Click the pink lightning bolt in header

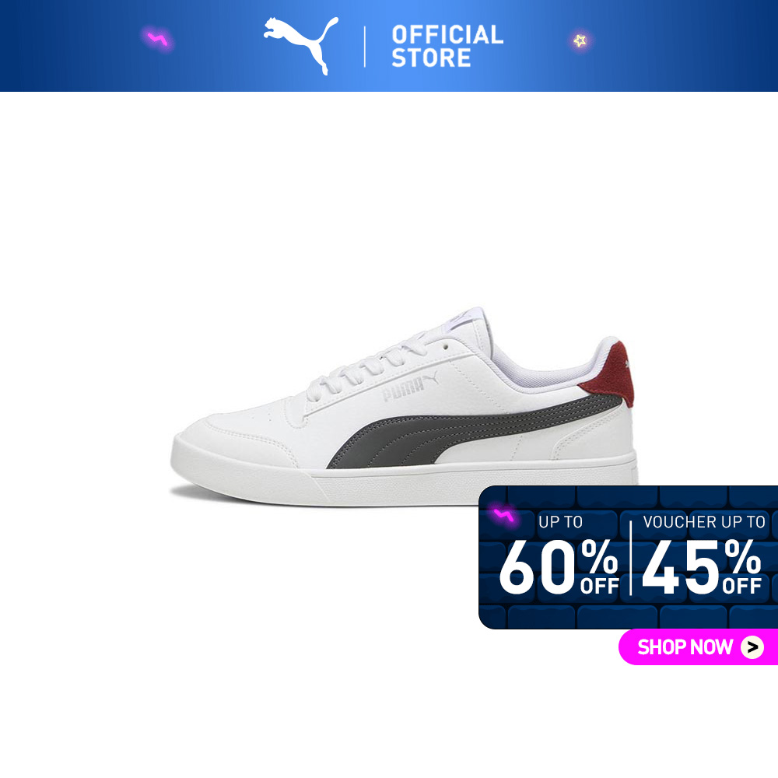158,39
